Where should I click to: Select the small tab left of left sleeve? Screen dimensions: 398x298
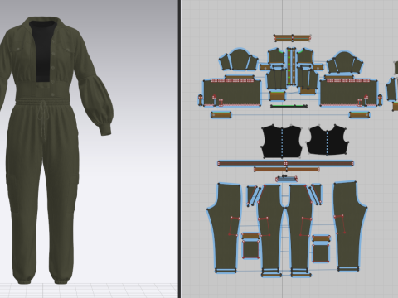coord(201,99)
